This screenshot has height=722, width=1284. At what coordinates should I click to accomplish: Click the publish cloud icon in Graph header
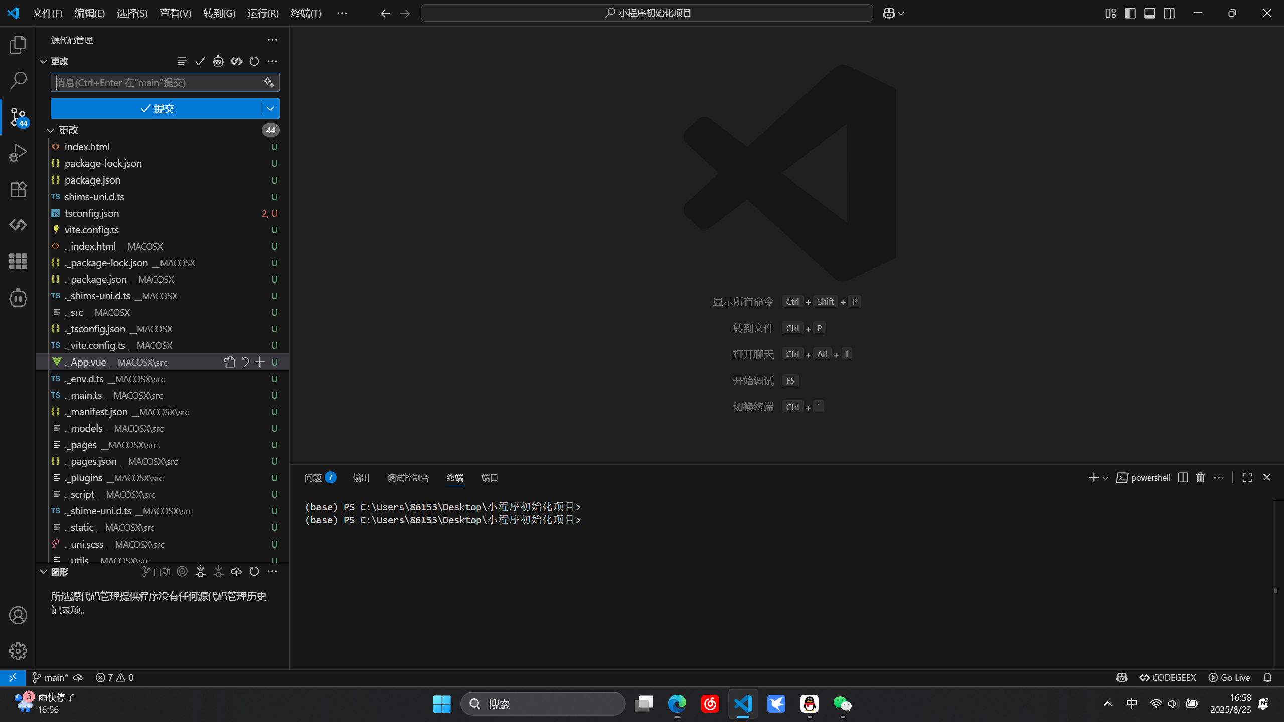(236, 571)
